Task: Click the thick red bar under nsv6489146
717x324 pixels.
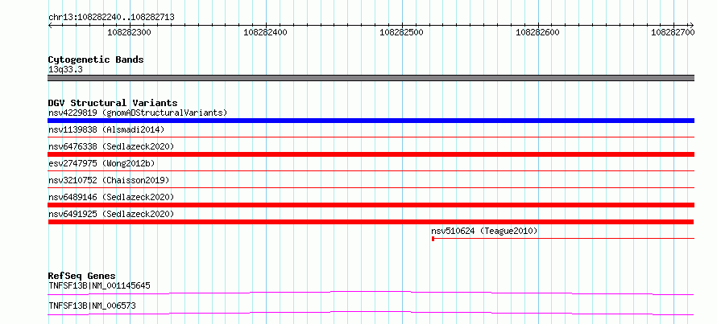Action: click(x=371, y=205)
